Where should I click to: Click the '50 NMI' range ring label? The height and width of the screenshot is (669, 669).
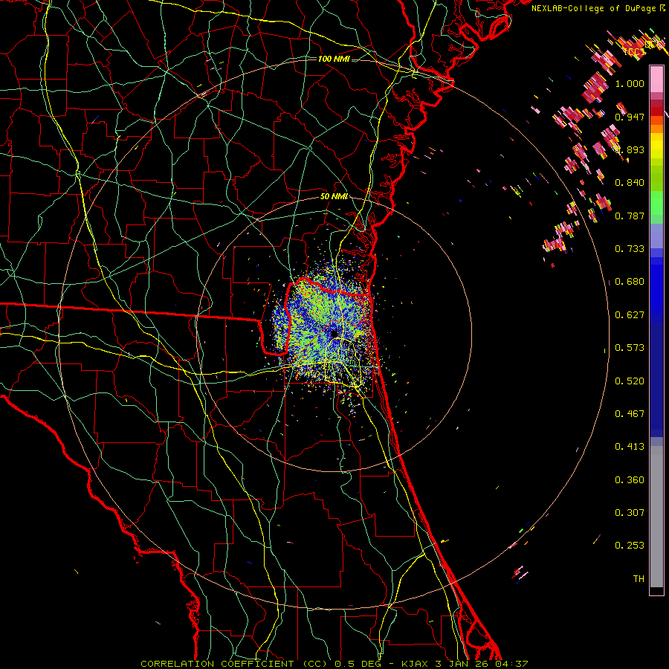point(334,197)
